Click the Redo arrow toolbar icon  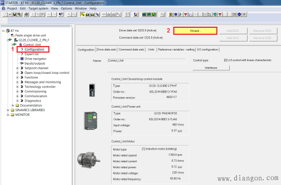[x=54, y=14]
